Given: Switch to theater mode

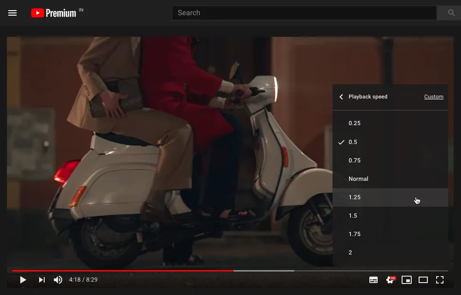Looking at the screenshot, I should [423, 279].
